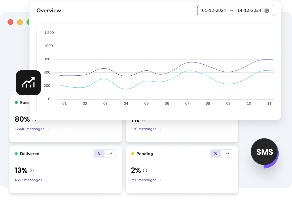Select the trend line icon on Pending card

click(x=227, y=153)
